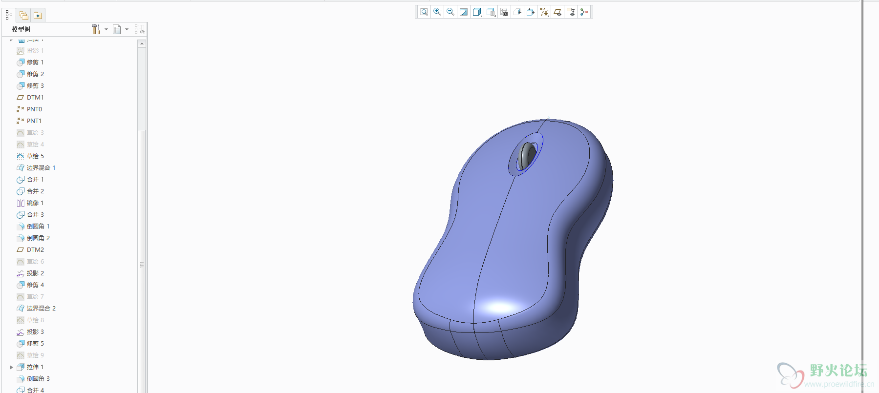This screenshot has width=879, height=393.
Task: Select the 草绘 3 sketch
Action: 30,133
